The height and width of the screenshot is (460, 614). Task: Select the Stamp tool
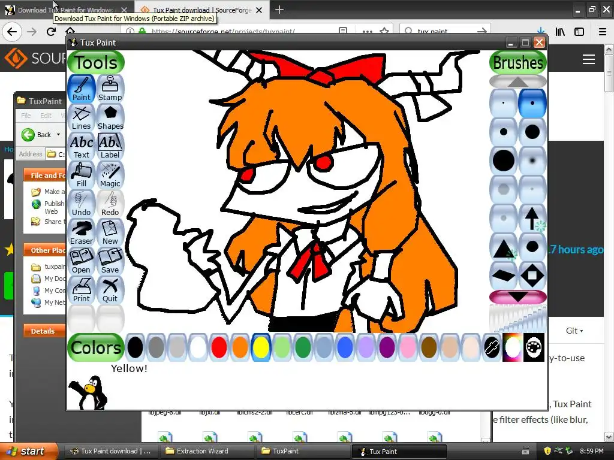[110, 89]
